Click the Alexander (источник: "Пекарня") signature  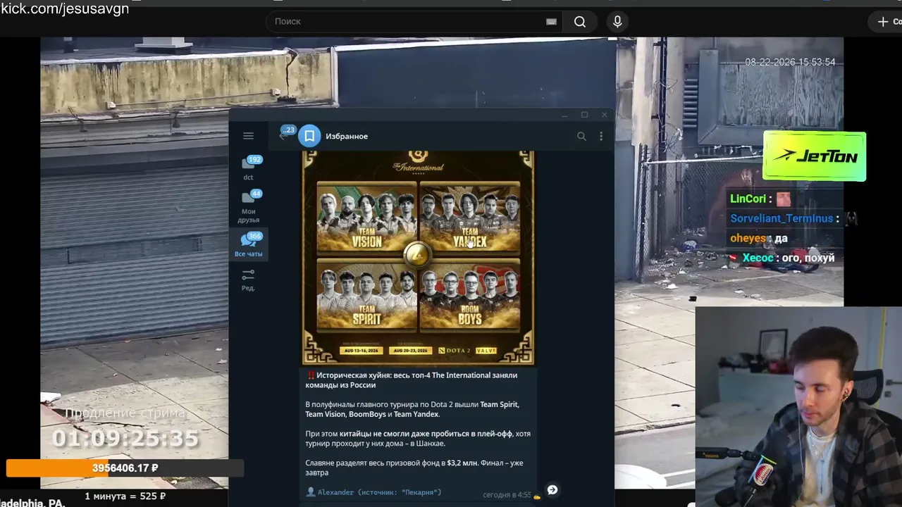[x=374, y=492]
